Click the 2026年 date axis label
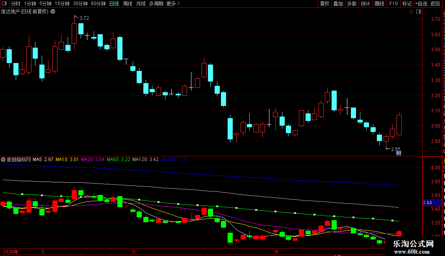The image size is (445, 256). (11, 251)
